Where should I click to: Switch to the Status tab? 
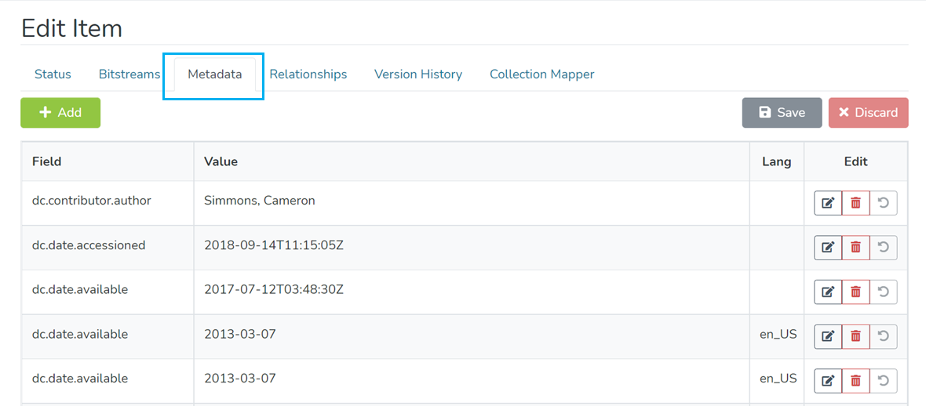(x=53, y=74)
